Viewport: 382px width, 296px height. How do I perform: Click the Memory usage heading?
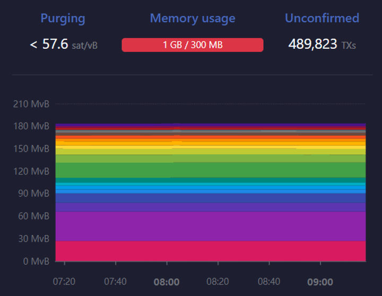(193, 19)
